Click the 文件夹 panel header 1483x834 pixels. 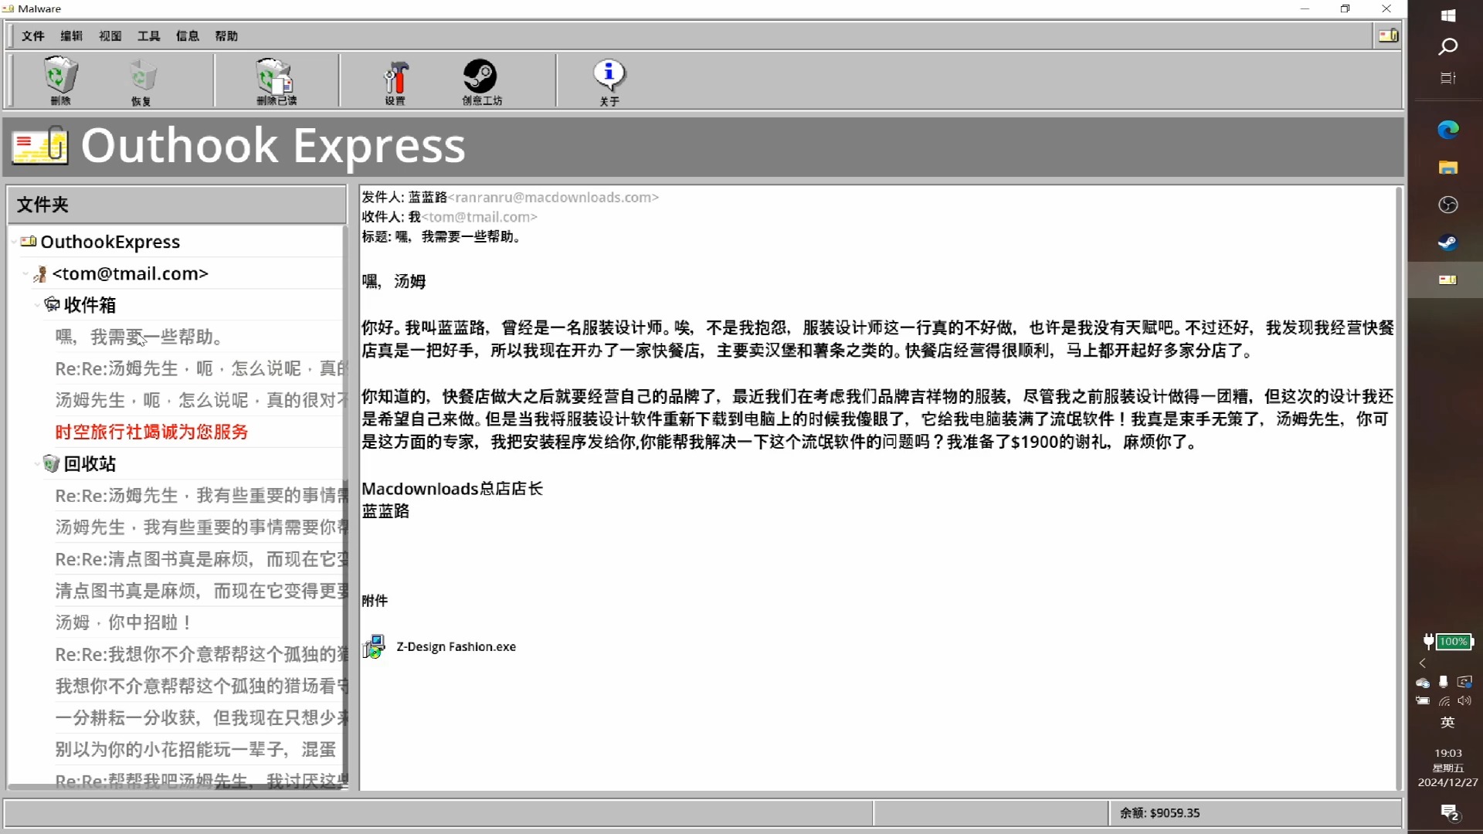point(176,205)
